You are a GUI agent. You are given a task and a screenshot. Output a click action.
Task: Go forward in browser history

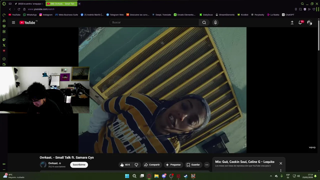(x=14, y=9)
